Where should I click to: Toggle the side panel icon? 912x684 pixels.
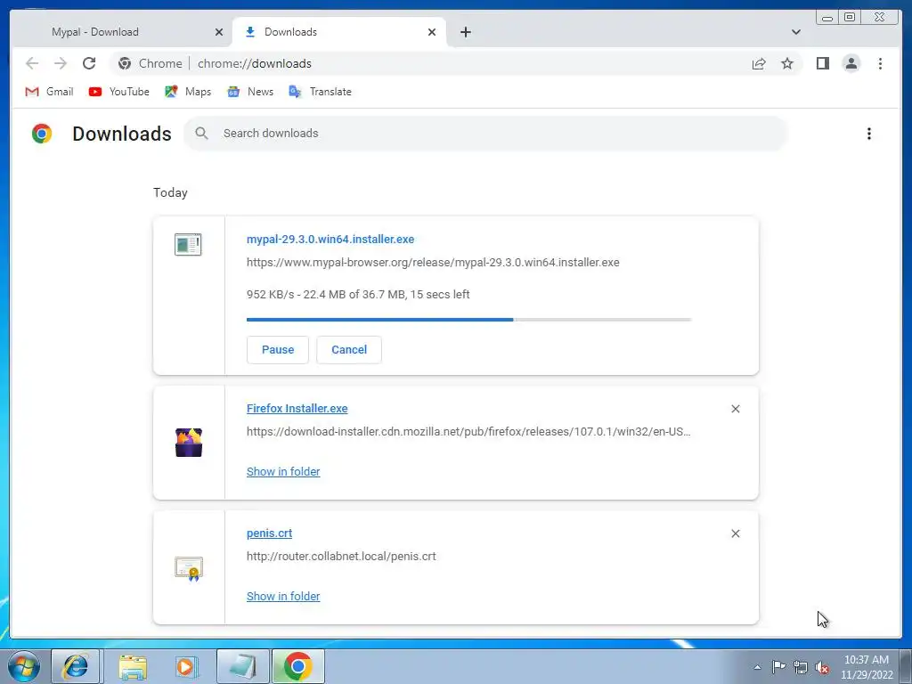[822, 63]
